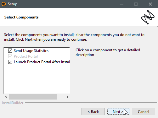The height and width of the screenshot is (118, 158).
Task: Select Launch Product Portal After Install label
Action: [42, 62]
